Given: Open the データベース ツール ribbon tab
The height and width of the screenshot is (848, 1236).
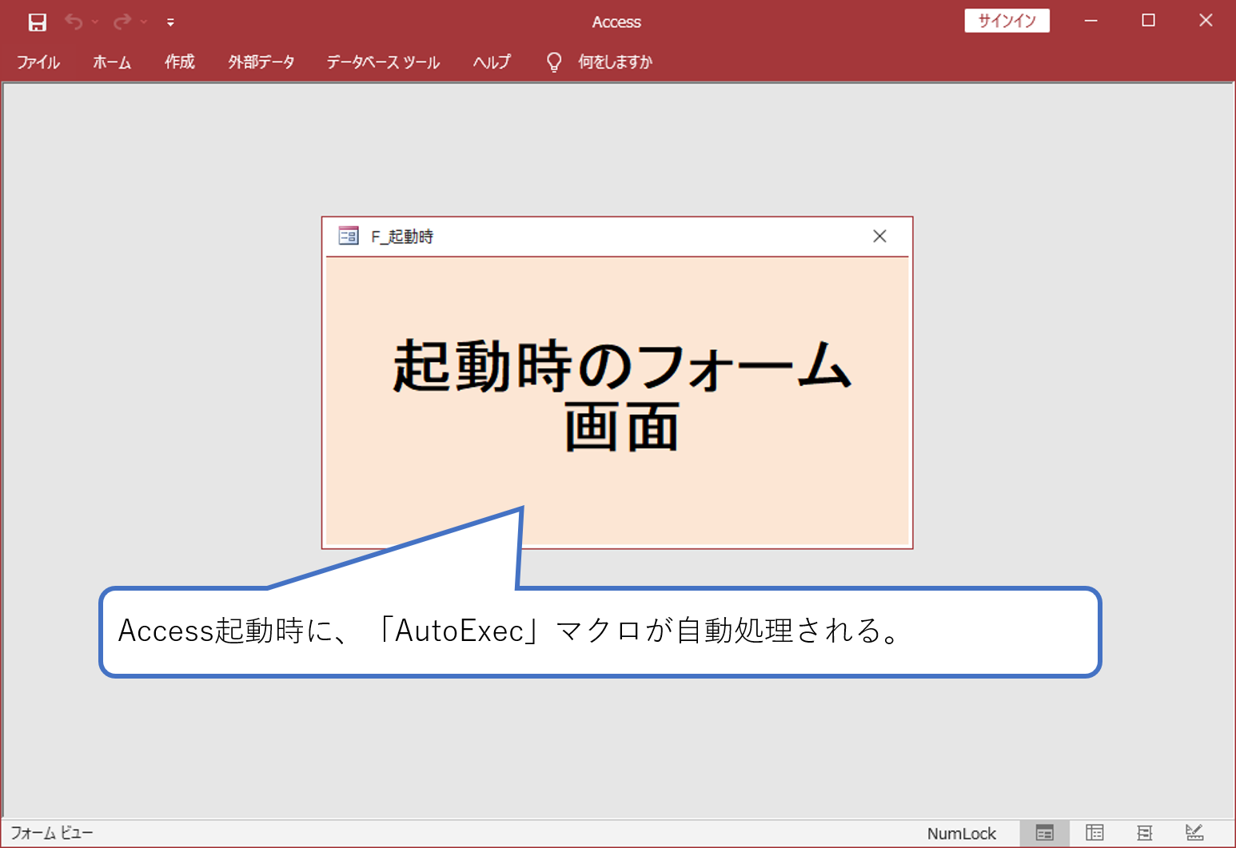Looking at the screenshot, I should [x=383, y=62].
